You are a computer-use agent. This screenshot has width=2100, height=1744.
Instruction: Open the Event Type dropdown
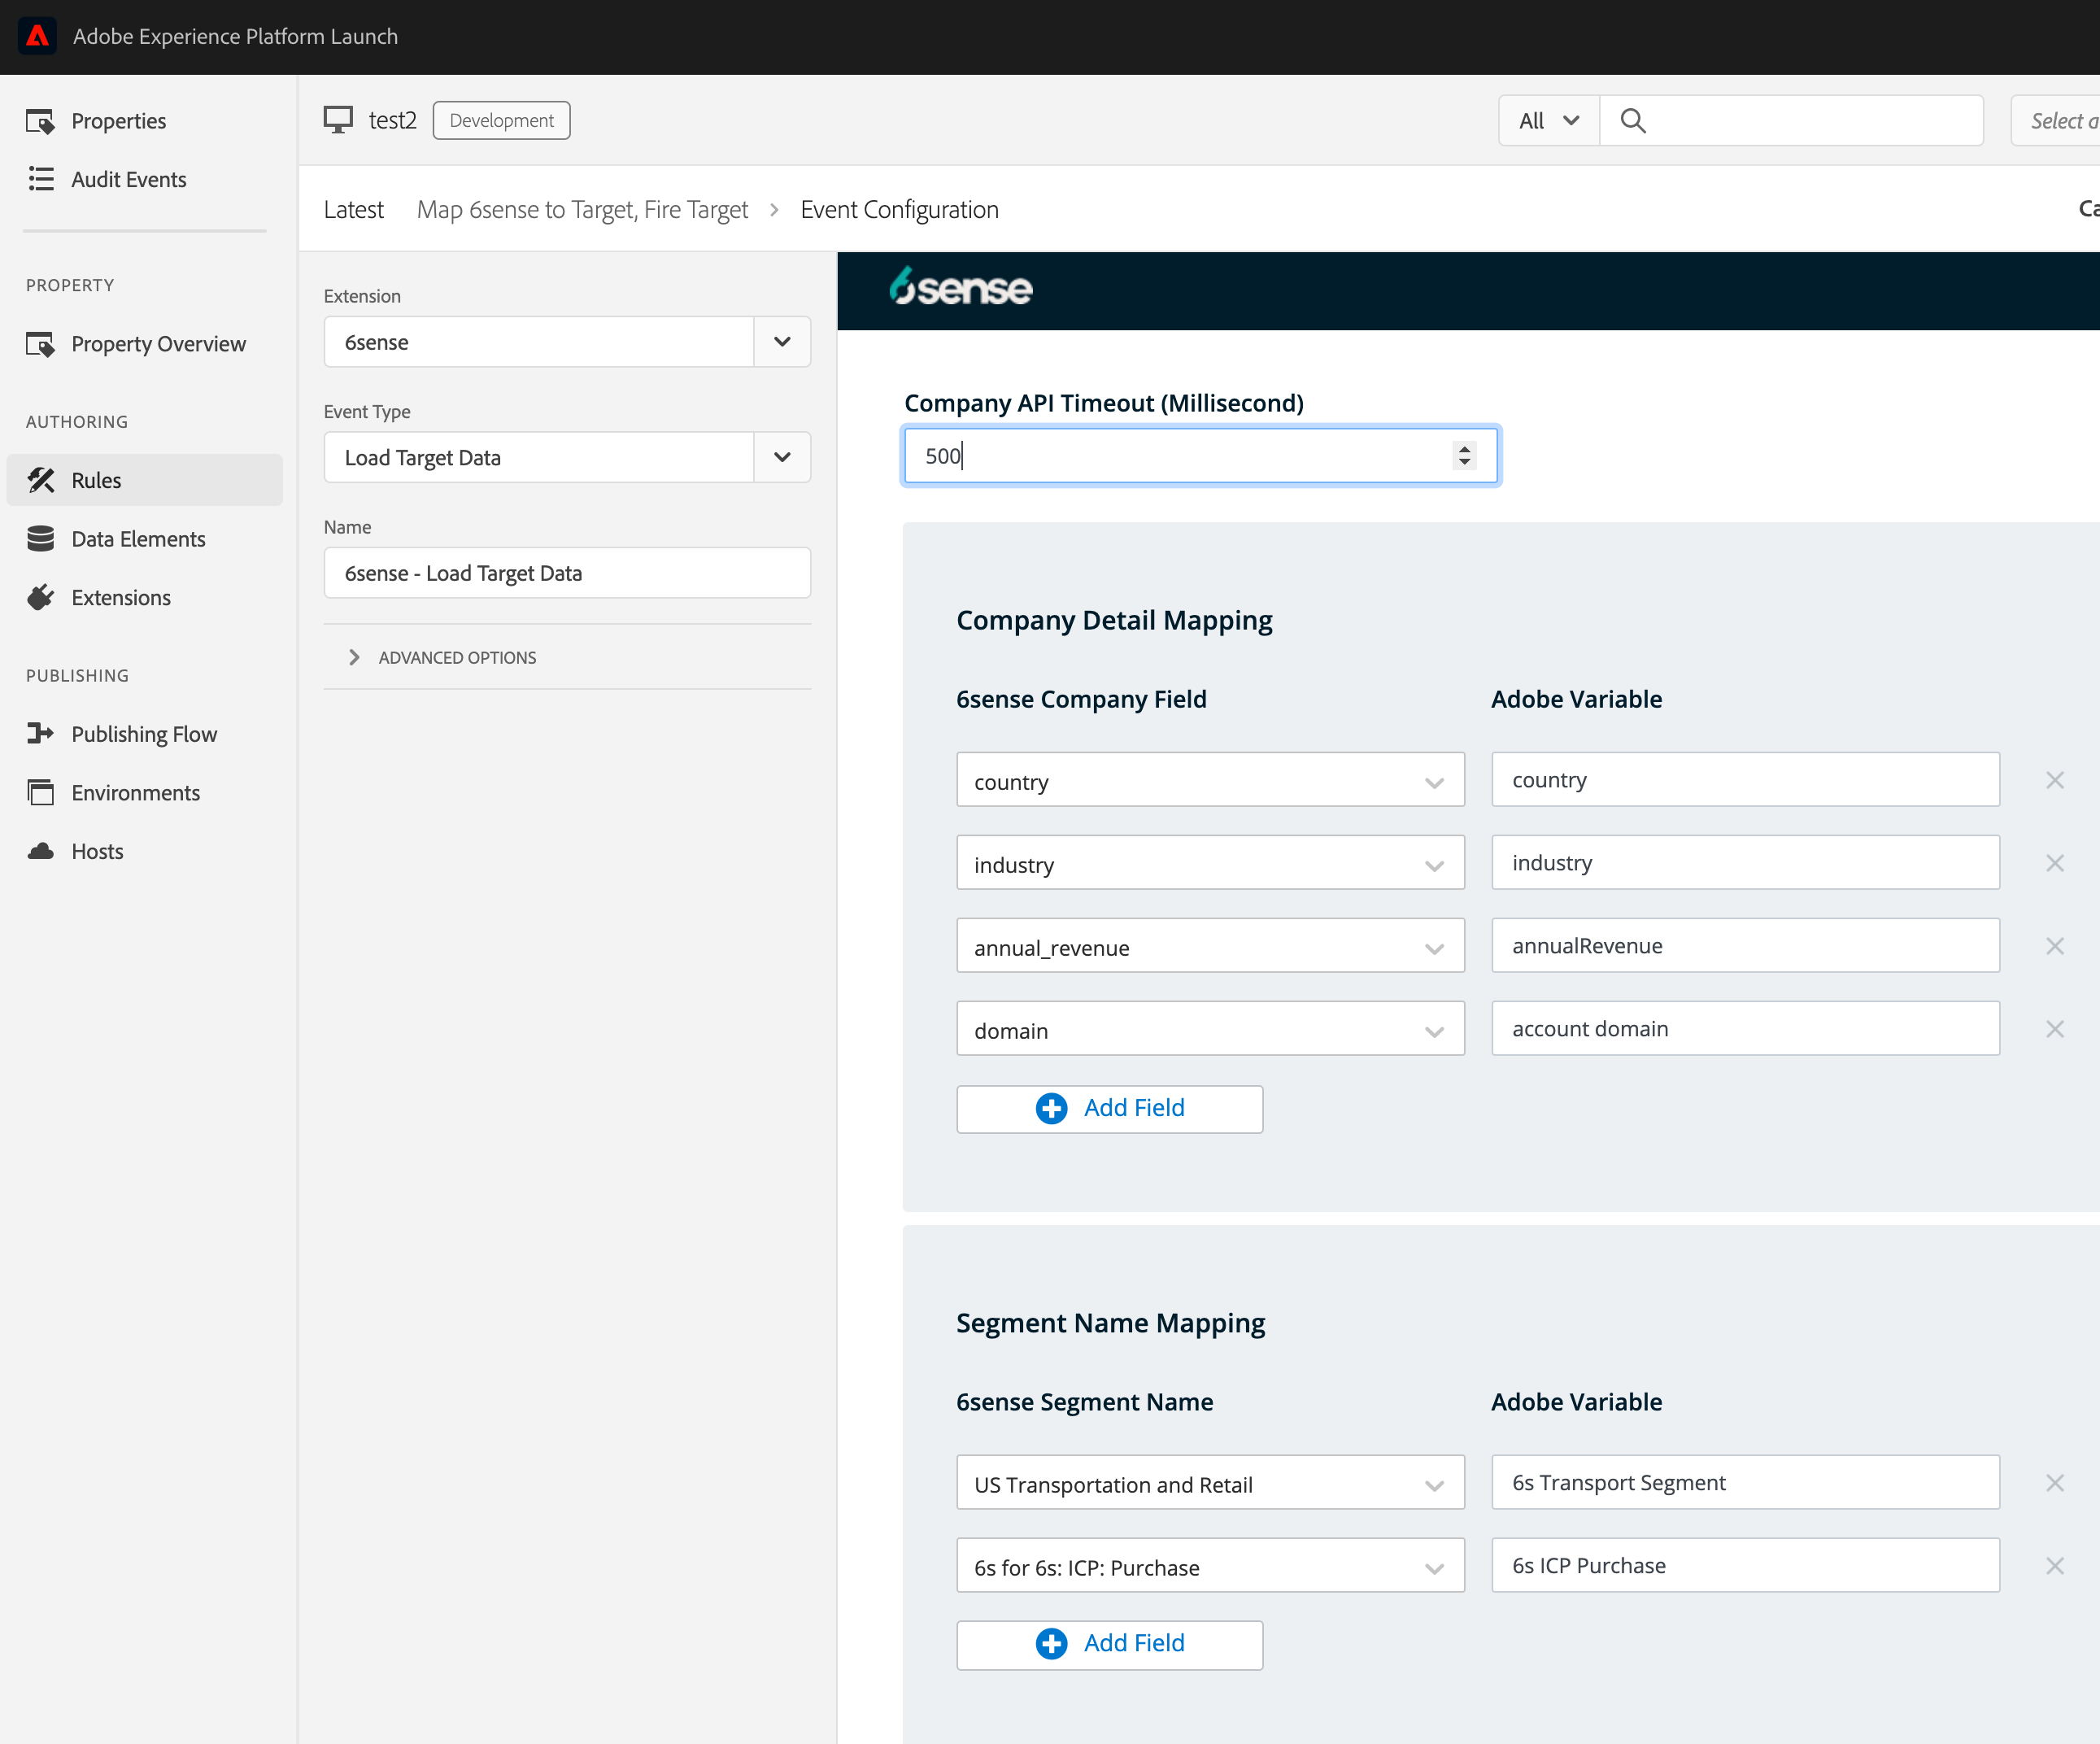[x=568, y=457]
